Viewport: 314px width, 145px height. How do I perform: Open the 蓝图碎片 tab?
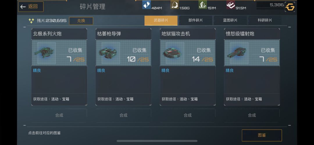[x=230, y=20]
